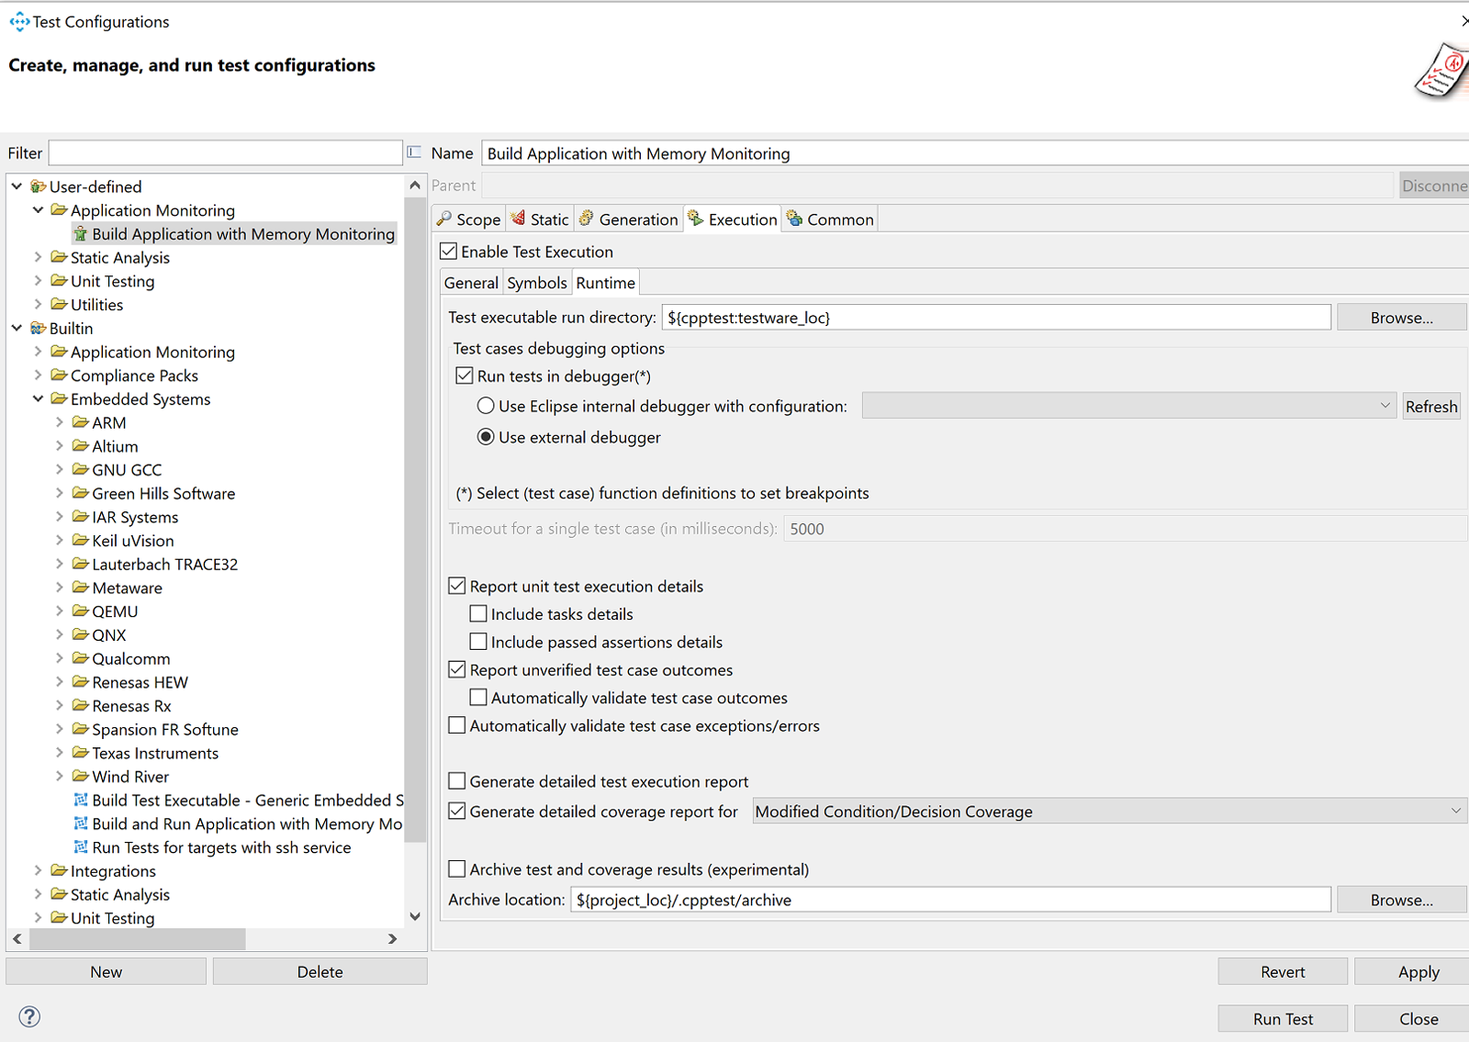Click the help question mark icon

pos(29,1016)
